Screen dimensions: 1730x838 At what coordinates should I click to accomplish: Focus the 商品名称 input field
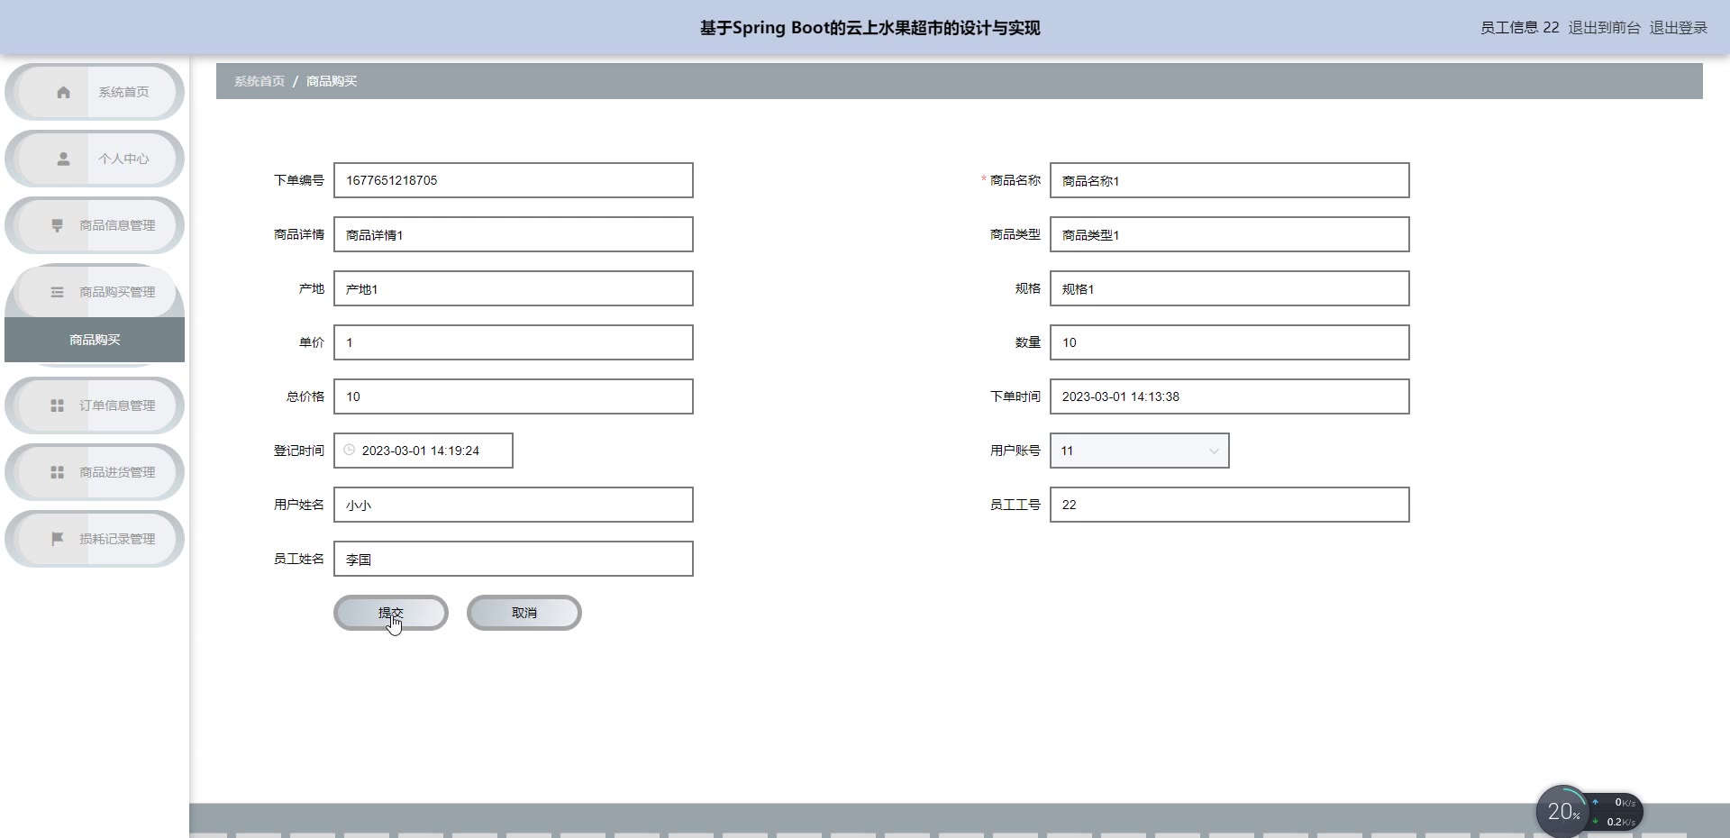[x=1230, y=180]
